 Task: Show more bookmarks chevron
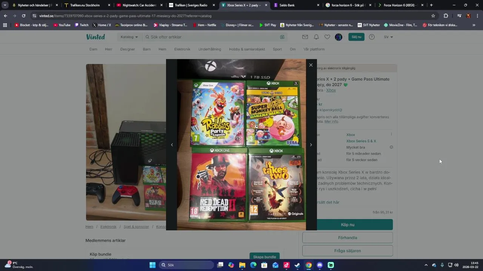pos(474,25)
